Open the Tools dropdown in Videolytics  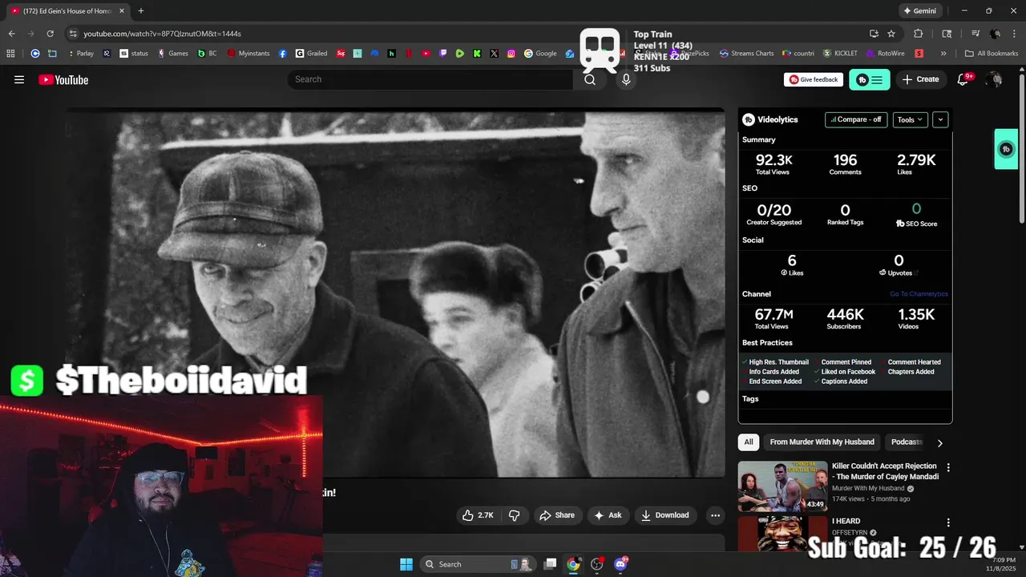910,119
